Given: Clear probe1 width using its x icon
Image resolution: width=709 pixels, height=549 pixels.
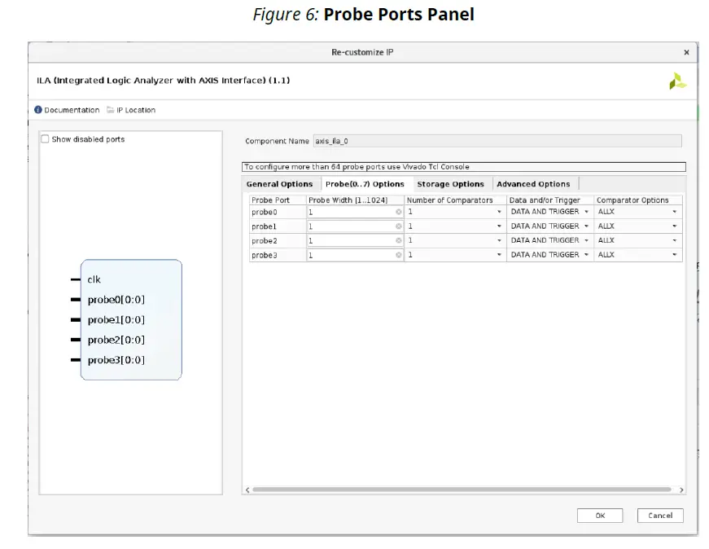Looking at the screenshot, I should (398, 226).
